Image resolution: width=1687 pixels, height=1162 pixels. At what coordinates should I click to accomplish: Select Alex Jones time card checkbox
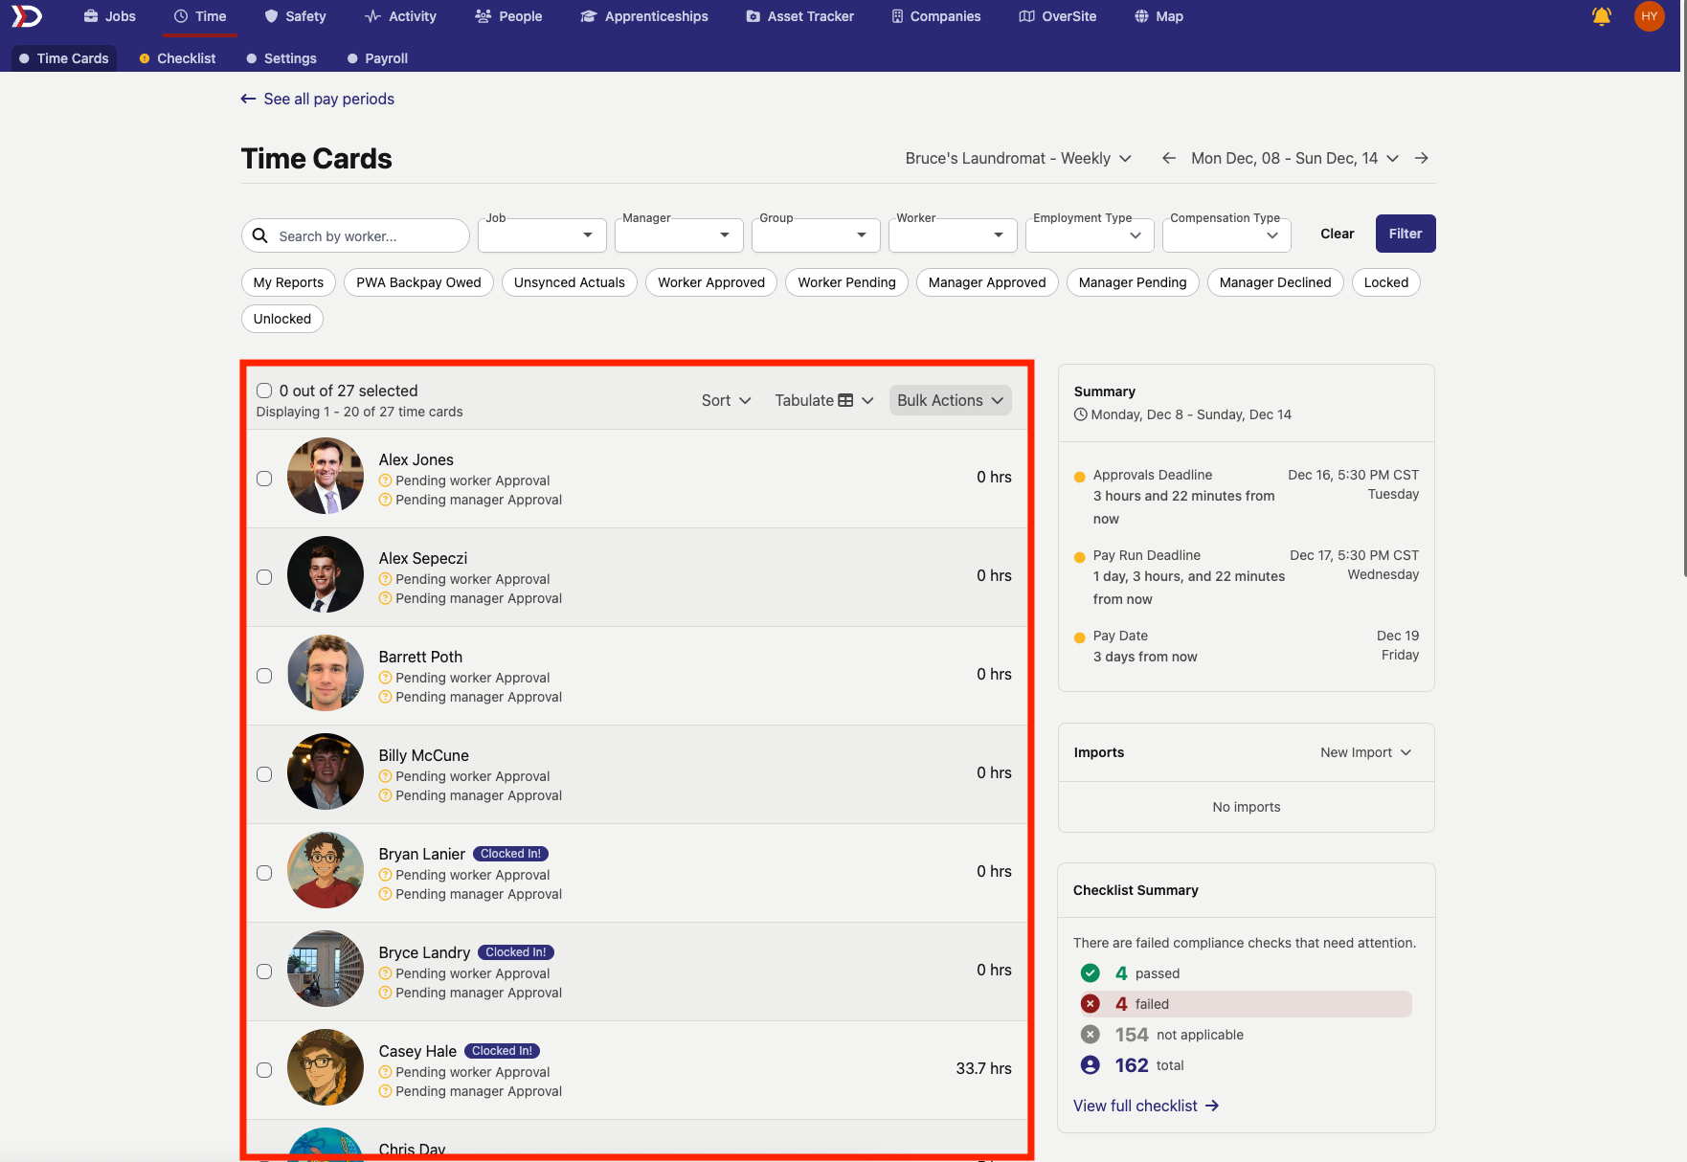(x=264, y=479)
